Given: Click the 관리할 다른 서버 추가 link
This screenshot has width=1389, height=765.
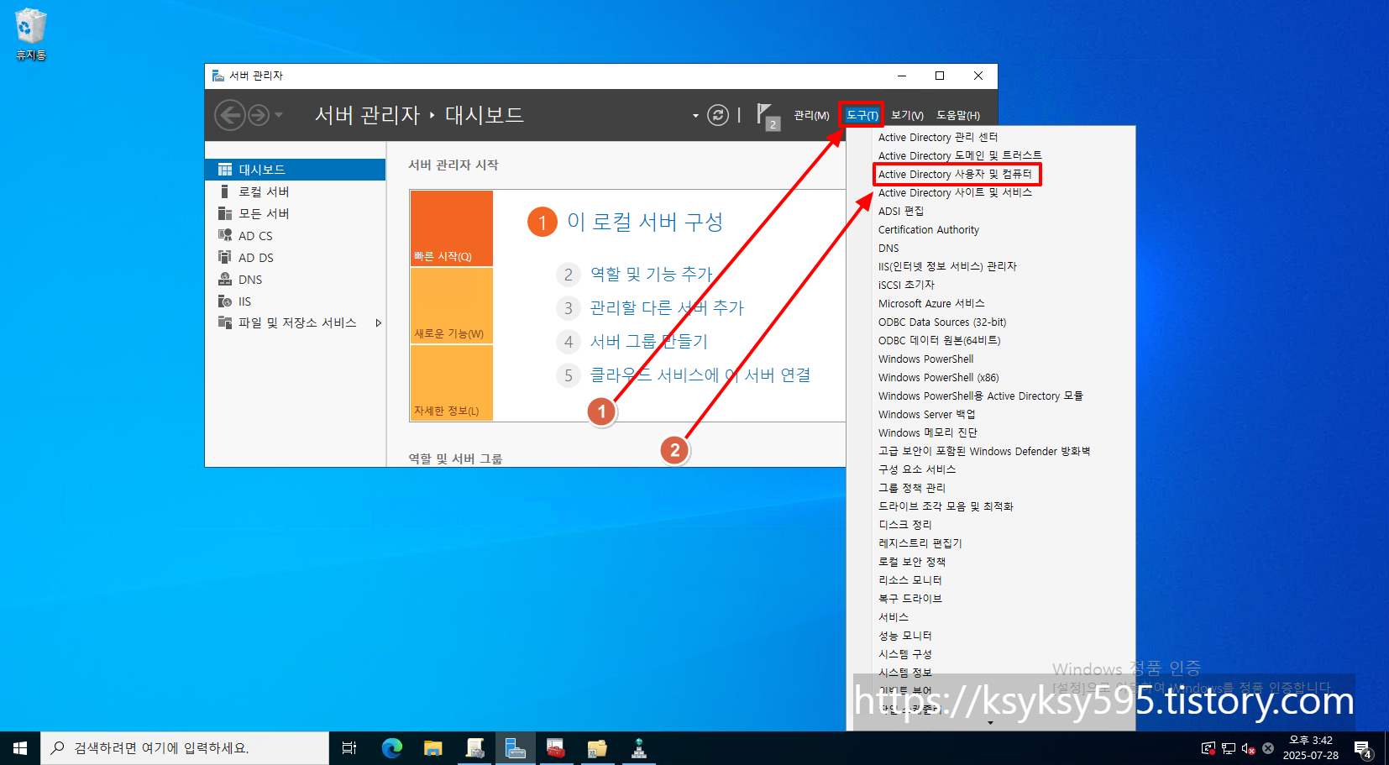Looking at the screenshot, I should click(x=667, y=307).
